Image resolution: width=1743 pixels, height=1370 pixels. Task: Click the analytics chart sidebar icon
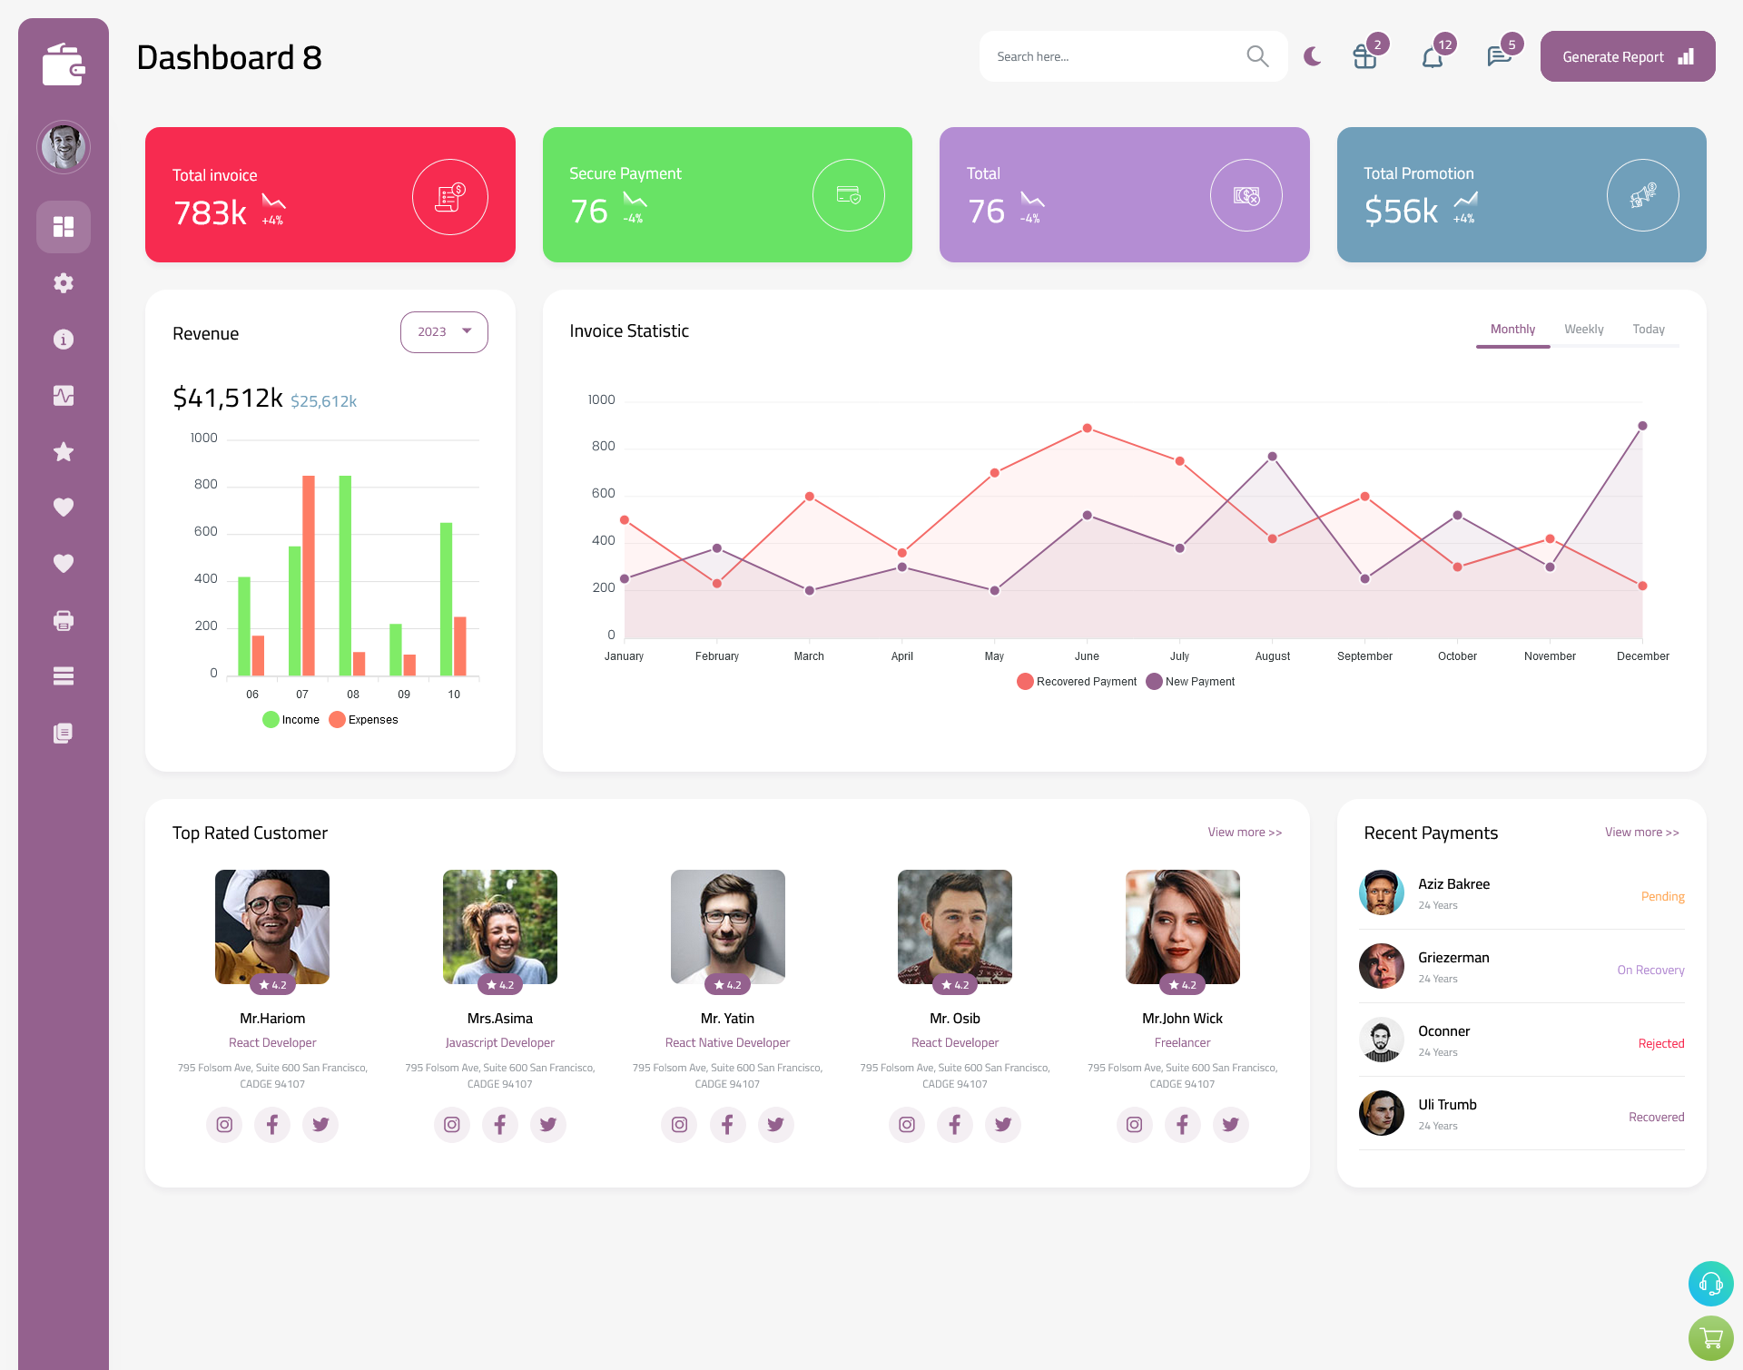pos(63,395)
